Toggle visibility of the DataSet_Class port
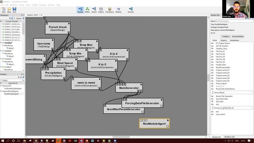The image size is (254, 143). [x=212, y=48]
